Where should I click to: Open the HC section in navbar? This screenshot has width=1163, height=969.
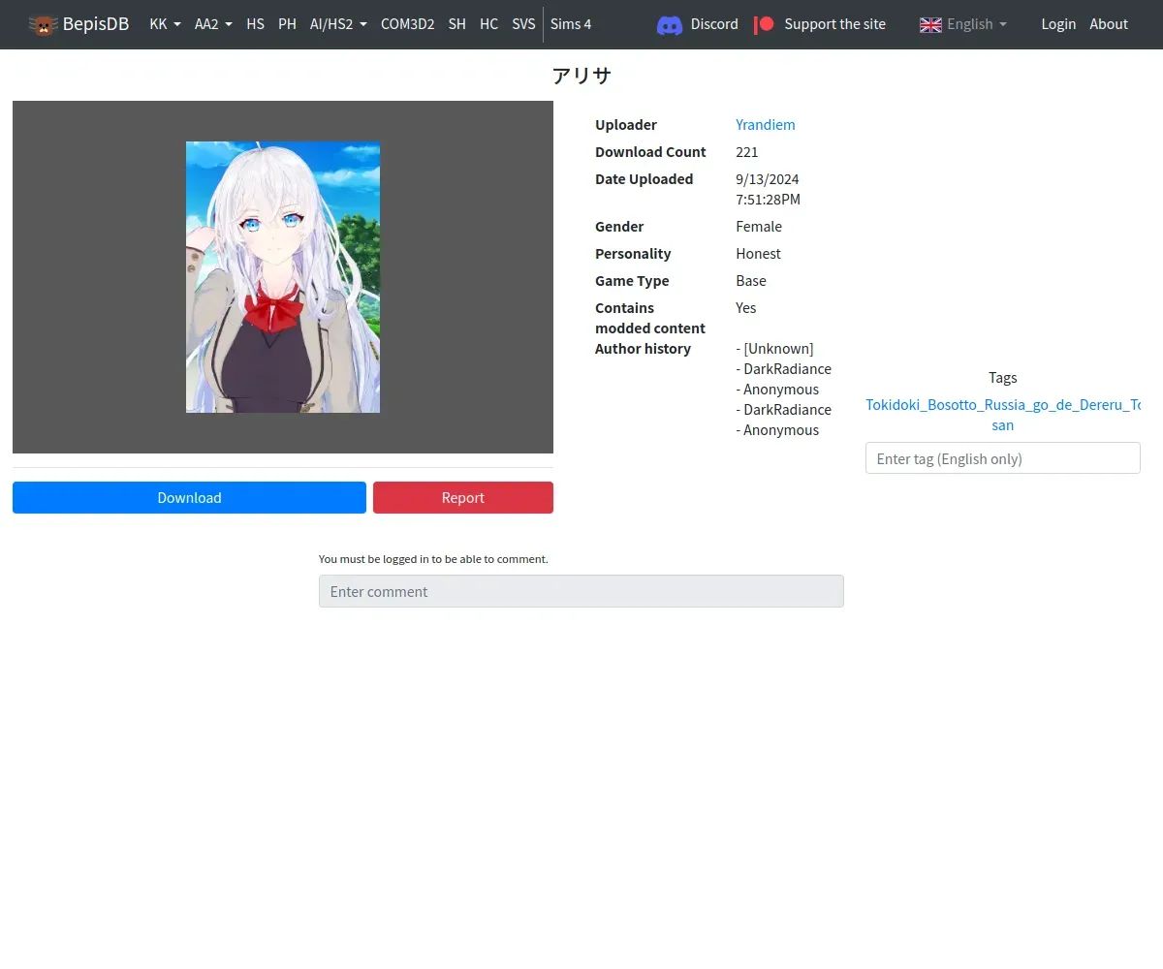pos(488,24)
